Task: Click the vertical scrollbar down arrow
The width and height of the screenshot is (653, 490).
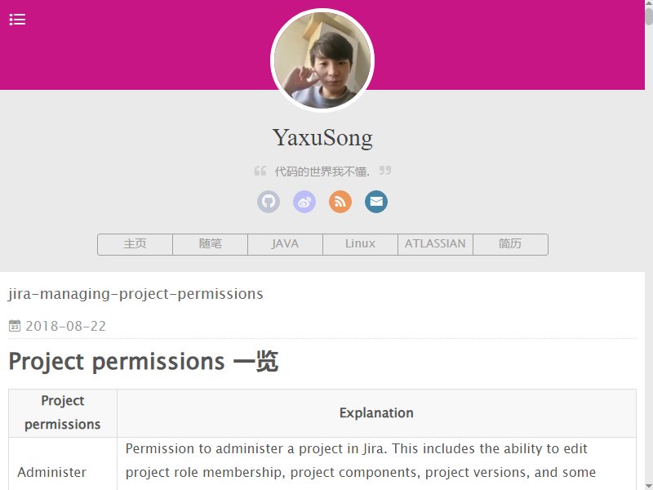Action: [x=649, y=486]
